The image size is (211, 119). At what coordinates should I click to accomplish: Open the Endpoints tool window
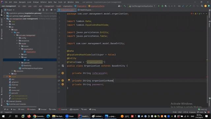point(74,109)
